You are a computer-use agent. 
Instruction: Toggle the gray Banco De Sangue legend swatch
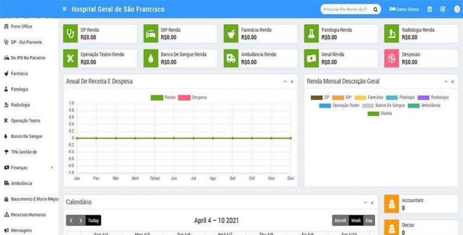pos(368,106)
